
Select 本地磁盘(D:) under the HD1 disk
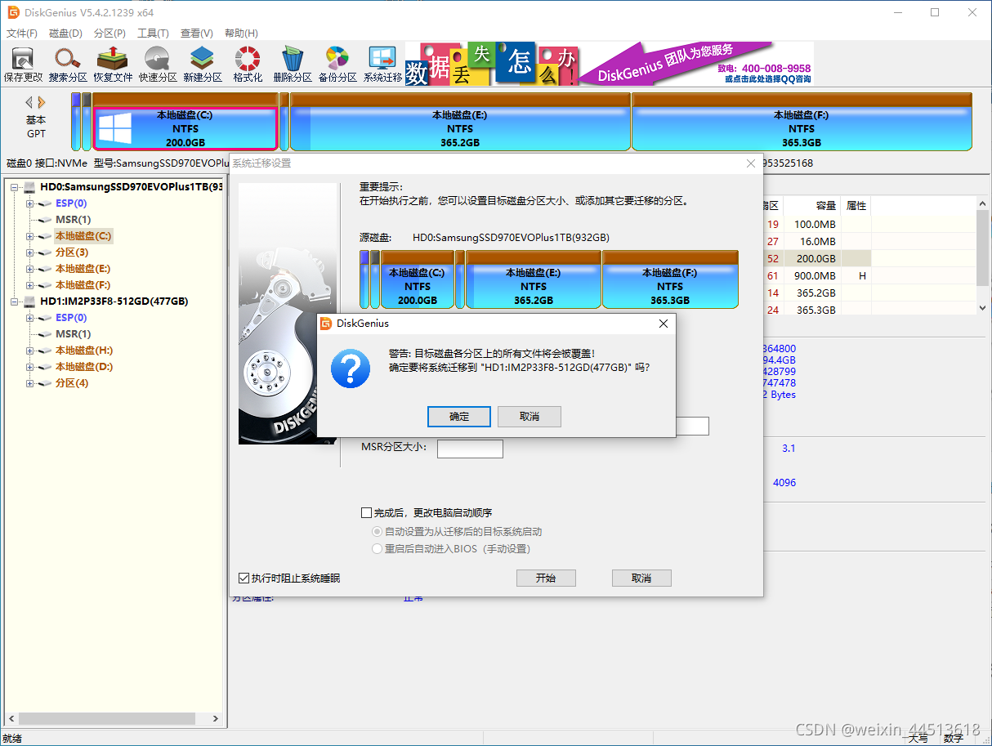(84, 367)
